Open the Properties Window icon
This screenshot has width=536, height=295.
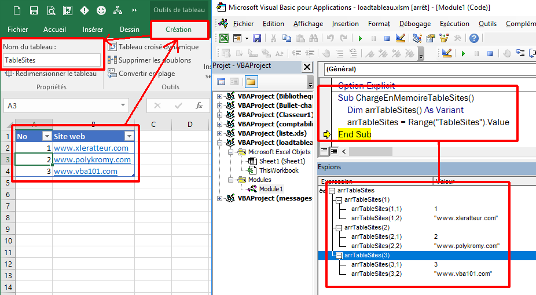coord(431,38)
